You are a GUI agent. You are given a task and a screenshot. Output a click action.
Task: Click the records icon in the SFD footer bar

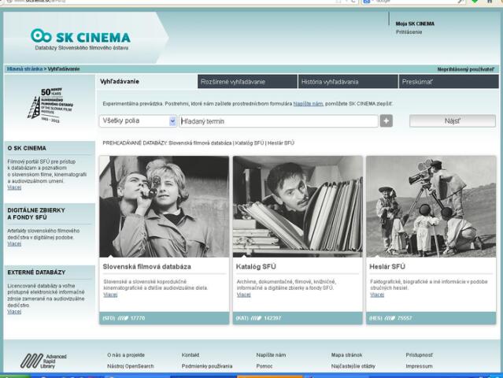[123, 318]
